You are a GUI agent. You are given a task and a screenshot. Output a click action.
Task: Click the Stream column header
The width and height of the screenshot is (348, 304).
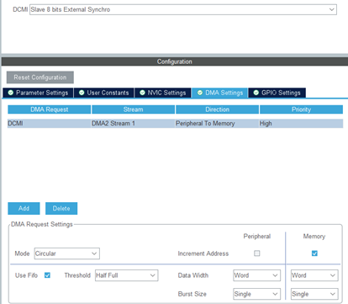point(133,109)
